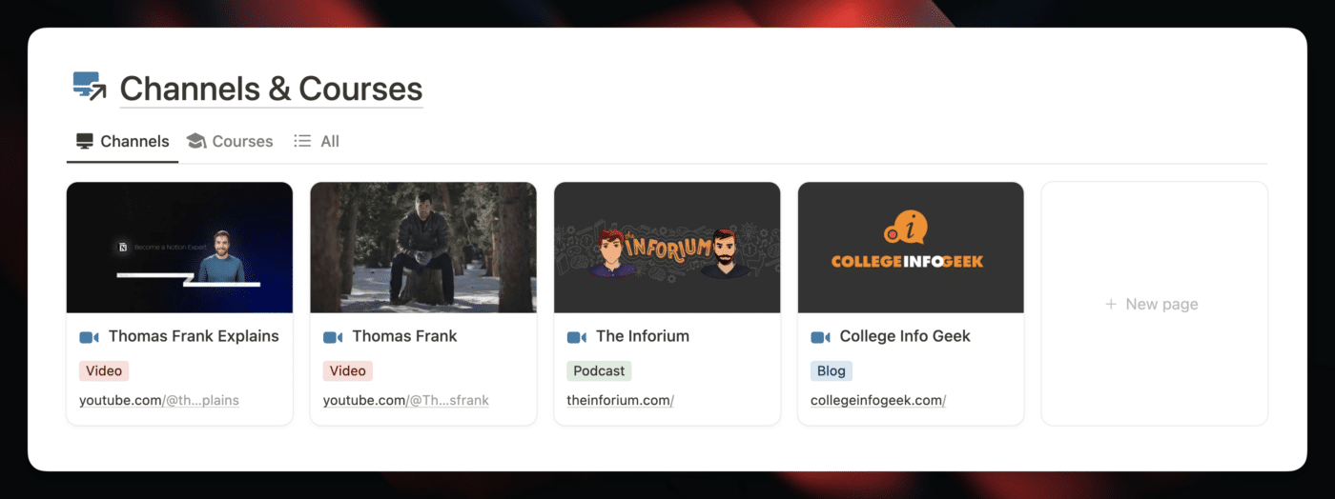Click the Channels & Courses page title
The image size is (1335, 499).
tap(271, 89)
